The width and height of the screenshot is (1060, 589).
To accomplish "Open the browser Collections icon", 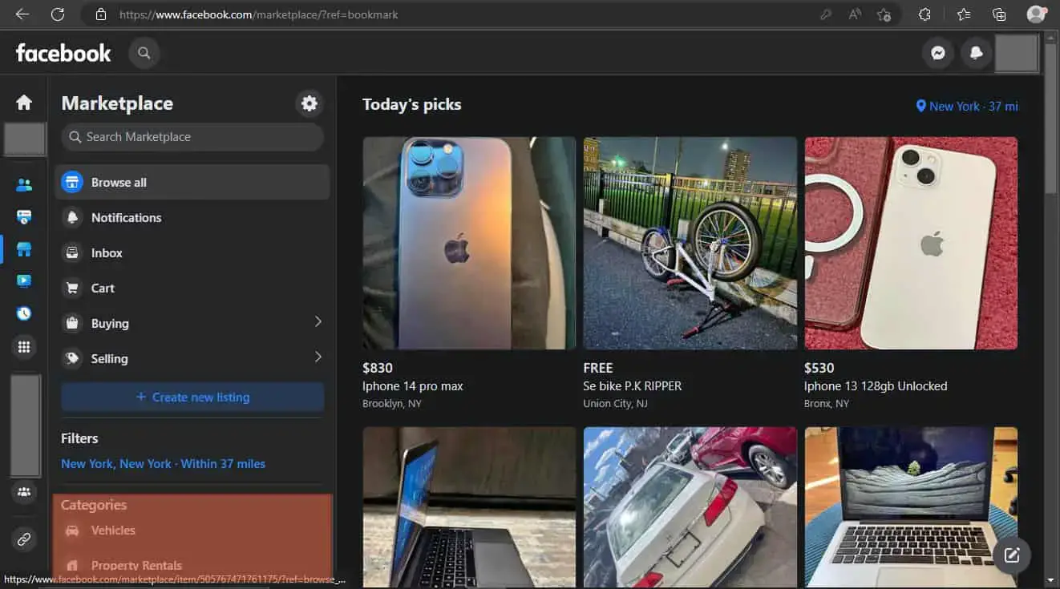I will pos(999,14).
